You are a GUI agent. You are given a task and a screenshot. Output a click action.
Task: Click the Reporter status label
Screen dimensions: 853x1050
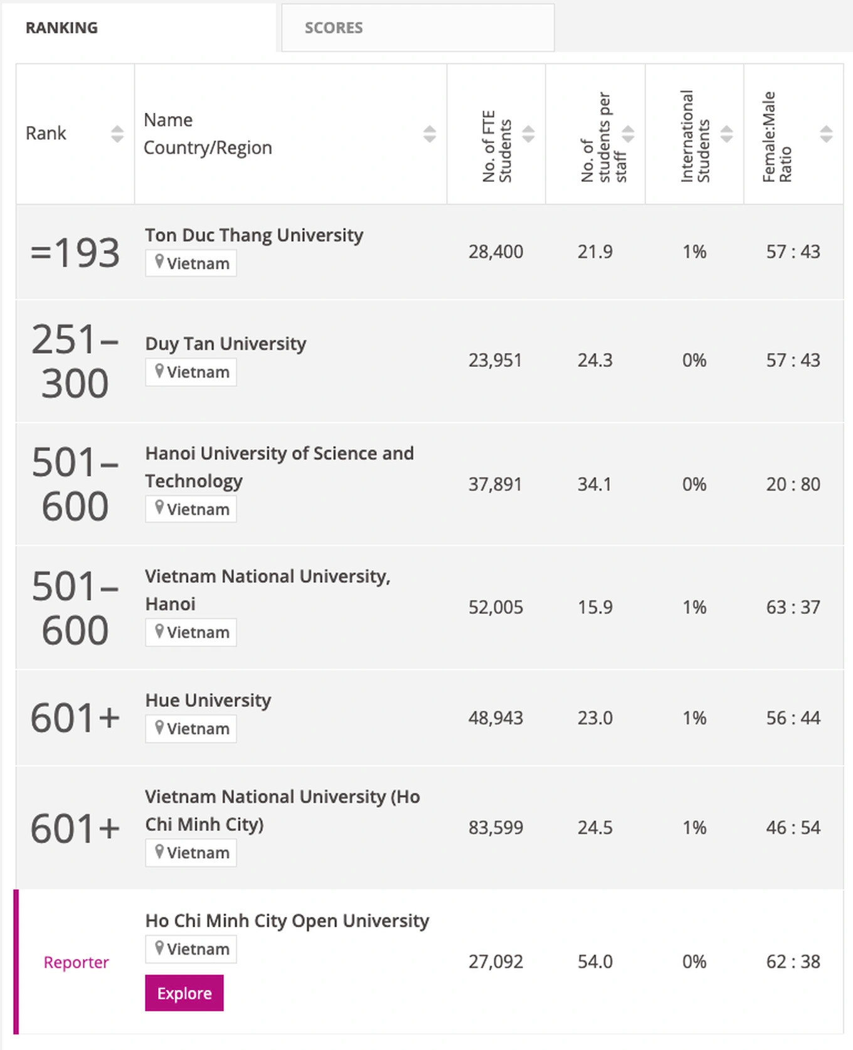click(x=76, y=962)
